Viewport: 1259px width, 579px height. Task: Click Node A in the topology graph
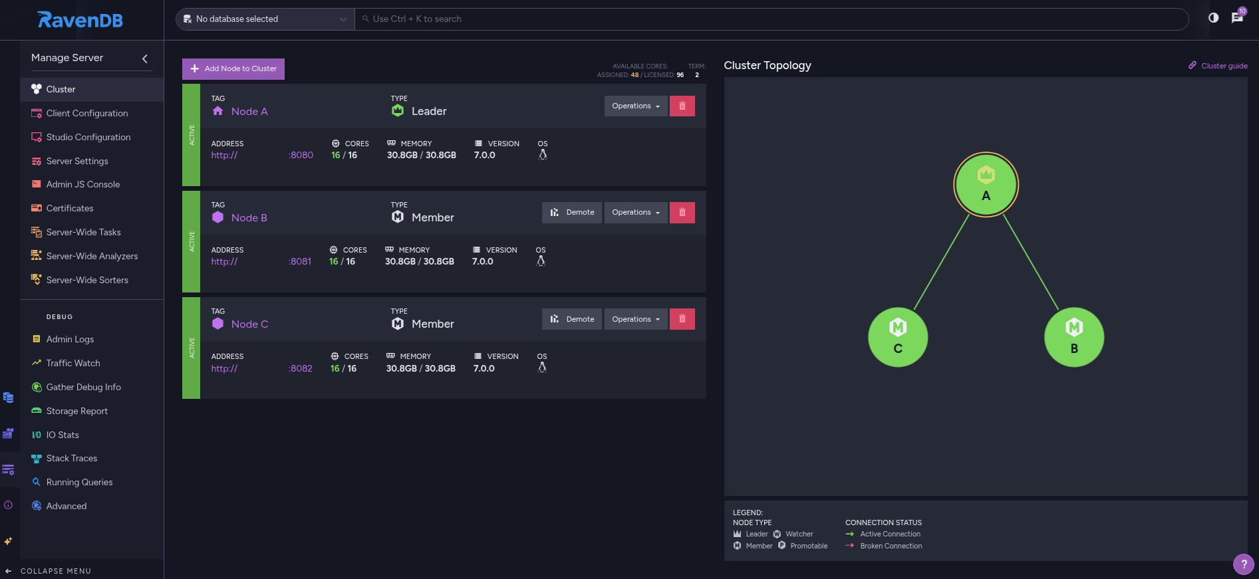point(986,184)
